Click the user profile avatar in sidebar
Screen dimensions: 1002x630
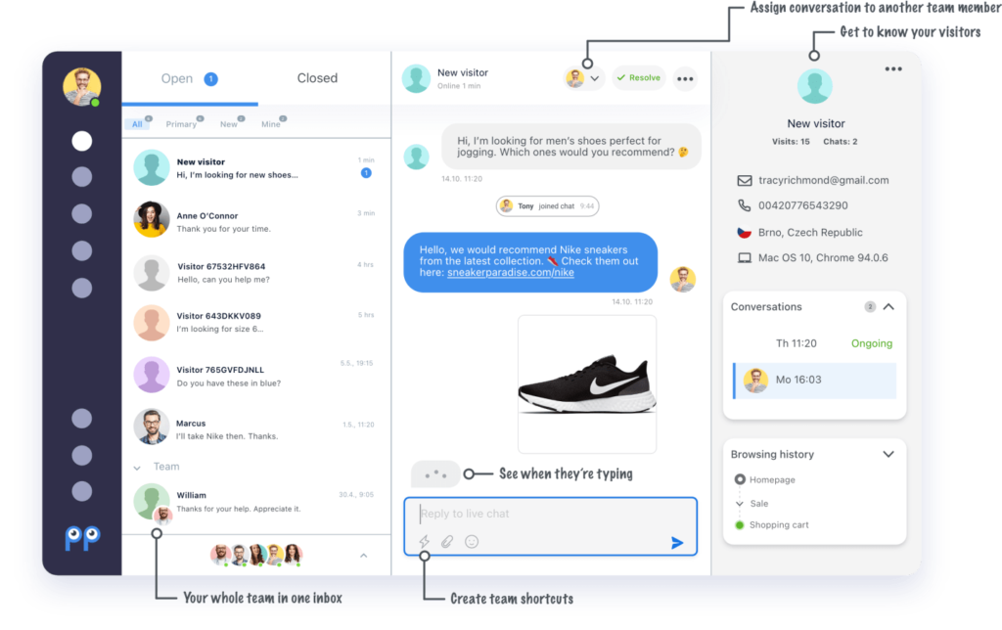click(81, 87)
